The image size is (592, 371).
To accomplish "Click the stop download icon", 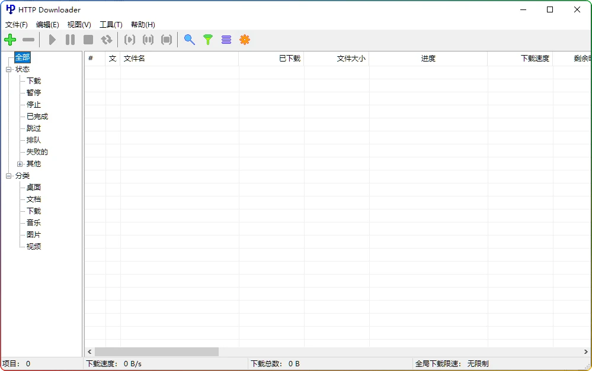I will tap(89, 40).
